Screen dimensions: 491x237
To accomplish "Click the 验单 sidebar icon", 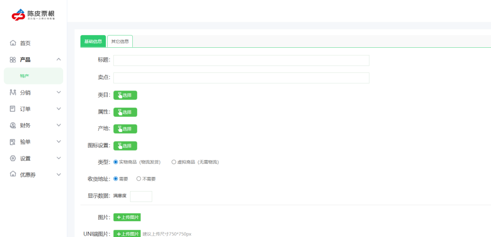I will [13, 141].
